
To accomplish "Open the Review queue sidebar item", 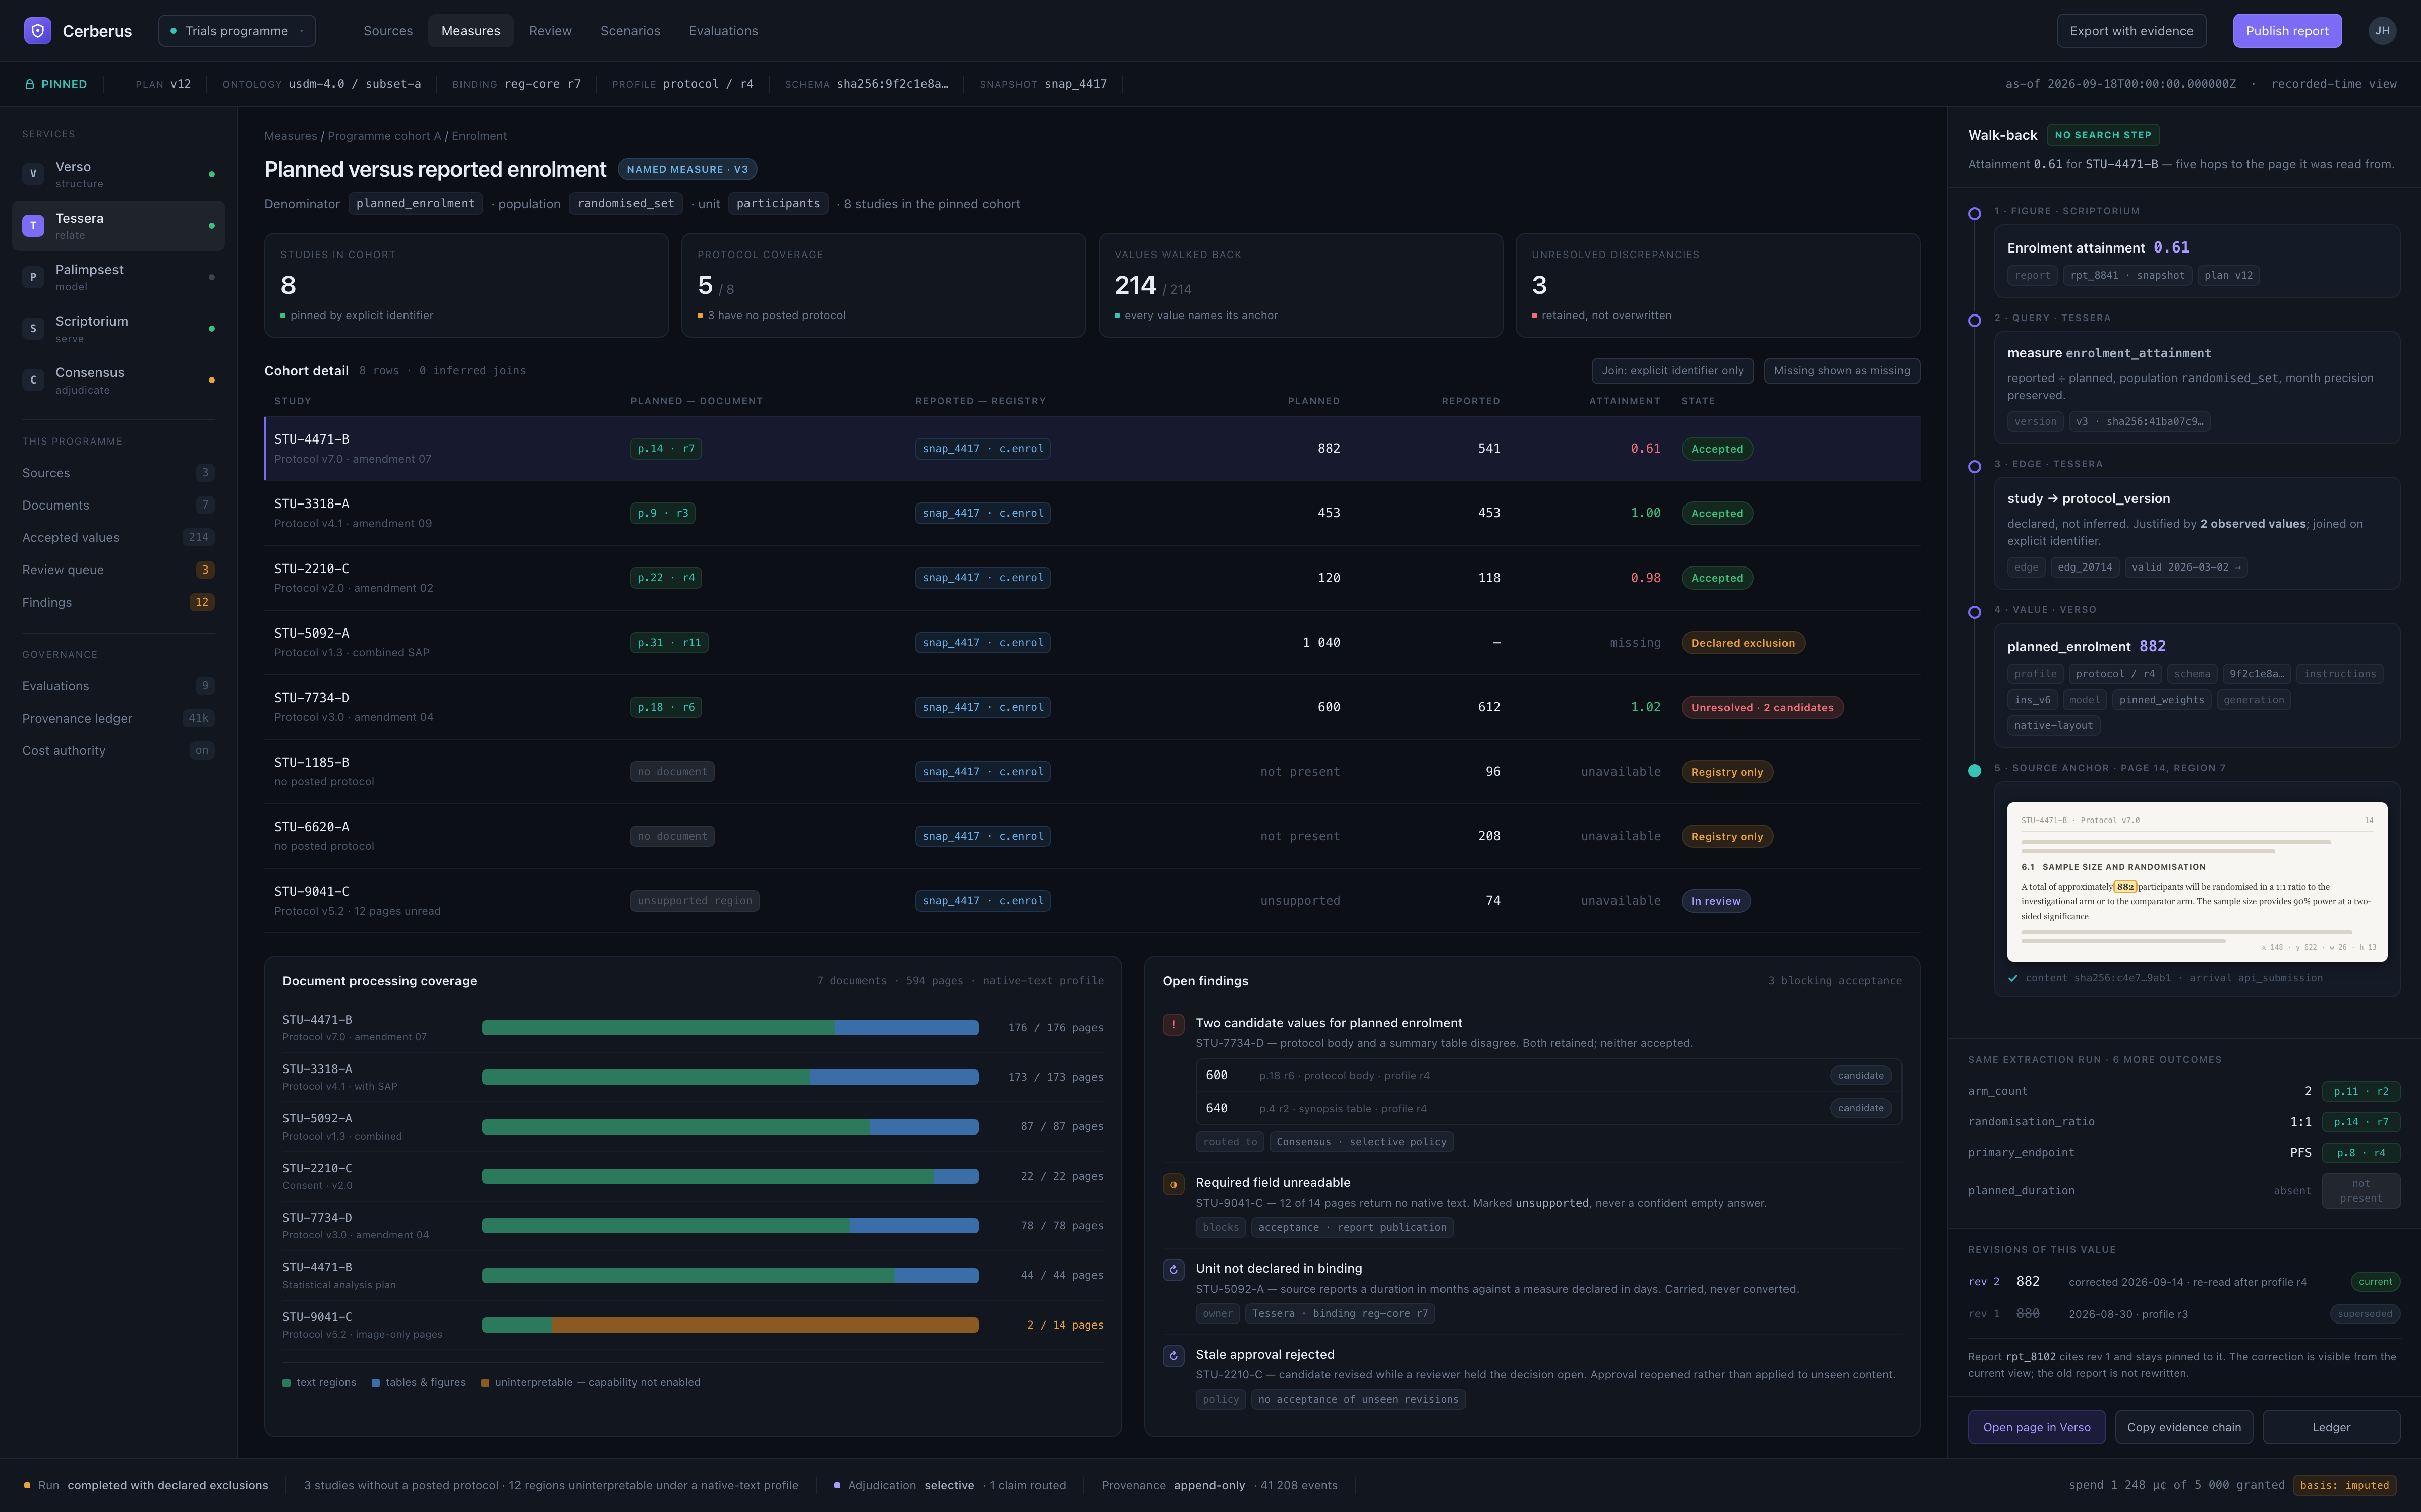I will (118, 570).
